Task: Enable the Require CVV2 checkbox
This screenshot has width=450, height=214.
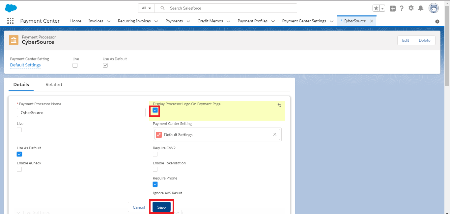Action: 155,154
